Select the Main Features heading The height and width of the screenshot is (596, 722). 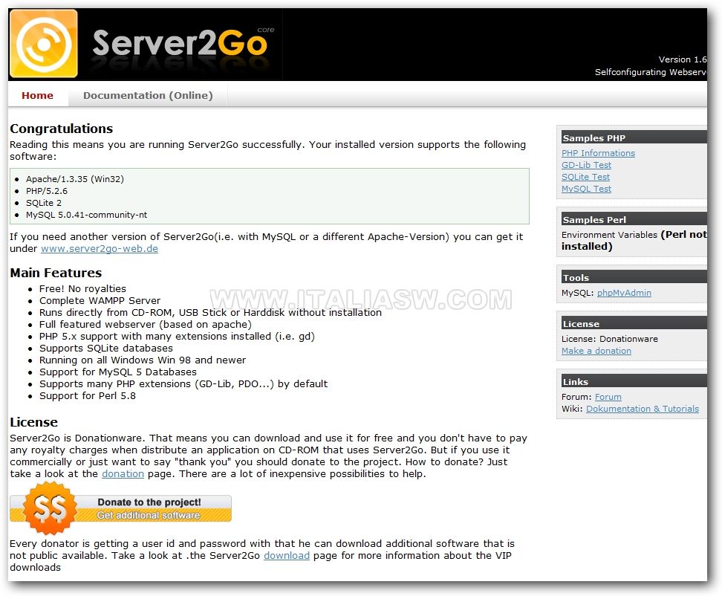click(56, 273)
